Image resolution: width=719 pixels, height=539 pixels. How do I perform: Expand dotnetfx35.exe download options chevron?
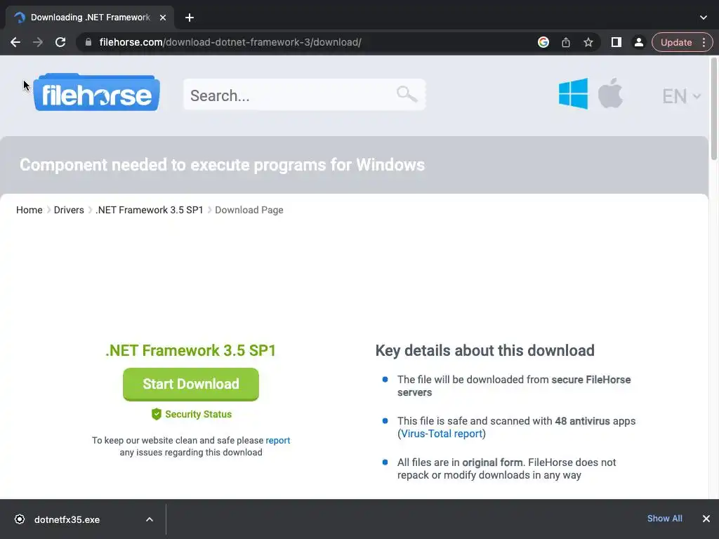pos(150,519)
